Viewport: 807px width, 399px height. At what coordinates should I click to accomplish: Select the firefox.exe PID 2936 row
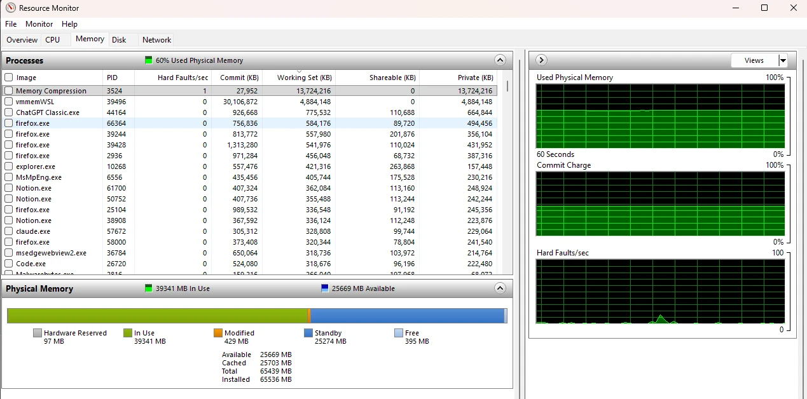click(x=249, y=156)
